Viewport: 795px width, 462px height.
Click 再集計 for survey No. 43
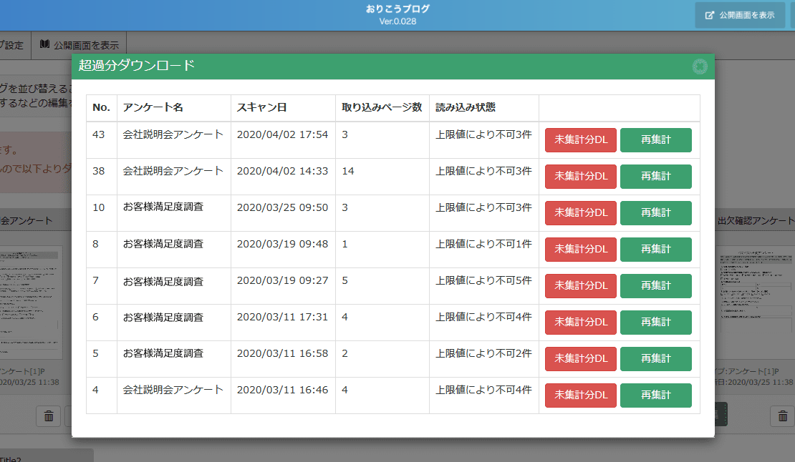655,140
